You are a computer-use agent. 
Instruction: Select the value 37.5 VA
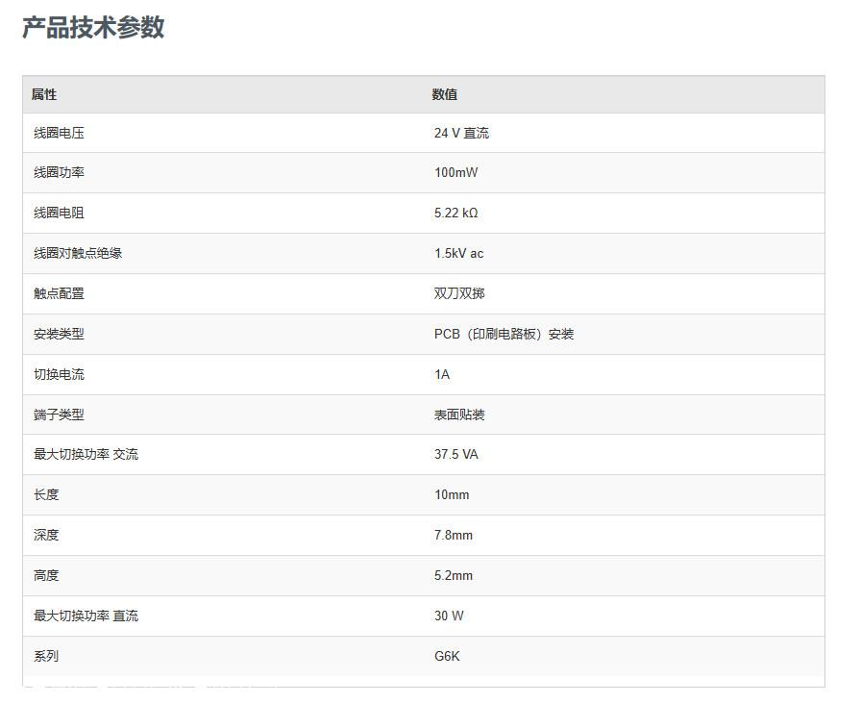coord(455,455)
